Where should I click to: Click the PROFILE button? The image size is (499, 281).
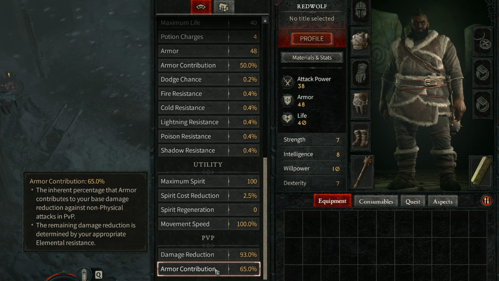pyautogui.click(x=312, y=38)
